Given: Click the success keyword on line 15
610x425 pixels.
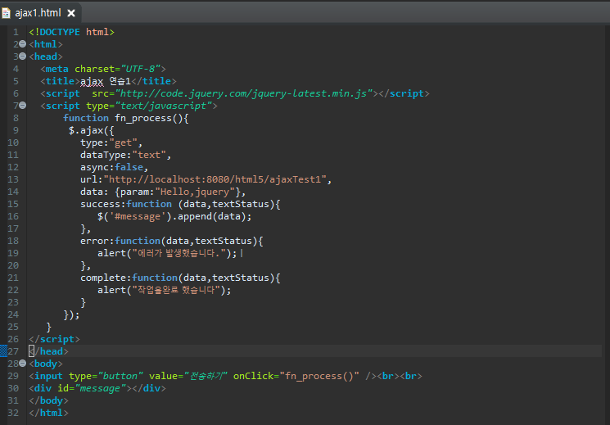Looking at the screenshot, I should [x=102, y=204].
